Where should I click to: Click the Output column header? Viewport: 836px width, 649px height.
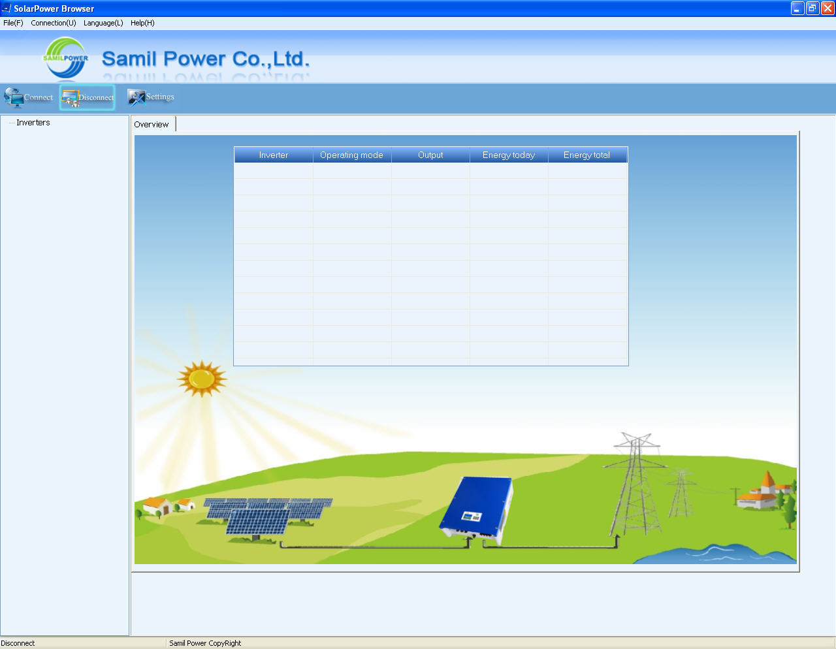pos(430,155)
